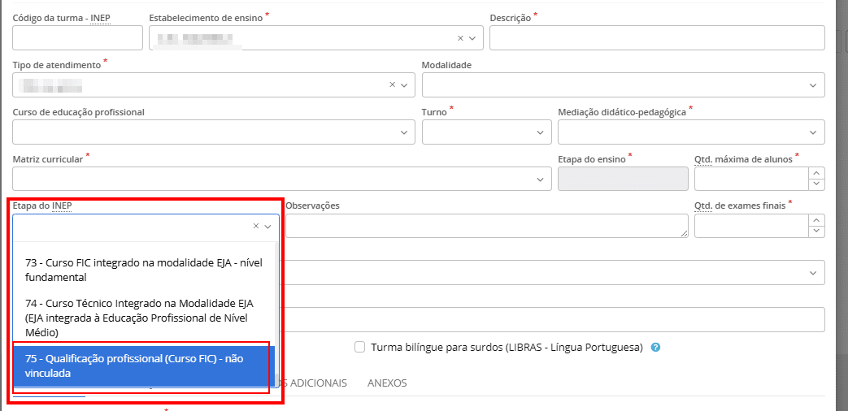Open the Modalidade dropdown
Screen dimensions: 848x411
tap(813, 85)
